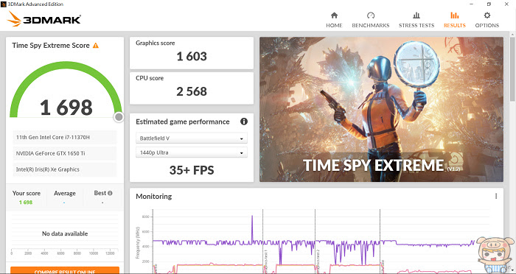This screenshot has width=516, height=274.
Task: Open the Monitoring three-dot menu
Action: click(496, 196)
